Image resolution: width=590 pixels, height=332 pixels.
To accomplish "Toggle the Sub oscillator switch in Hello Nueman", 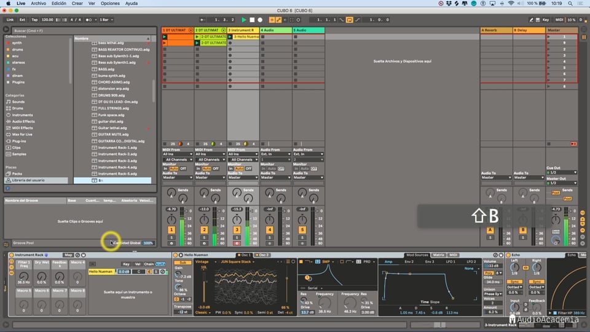I will pyautogui.click(x=183, y=263).
